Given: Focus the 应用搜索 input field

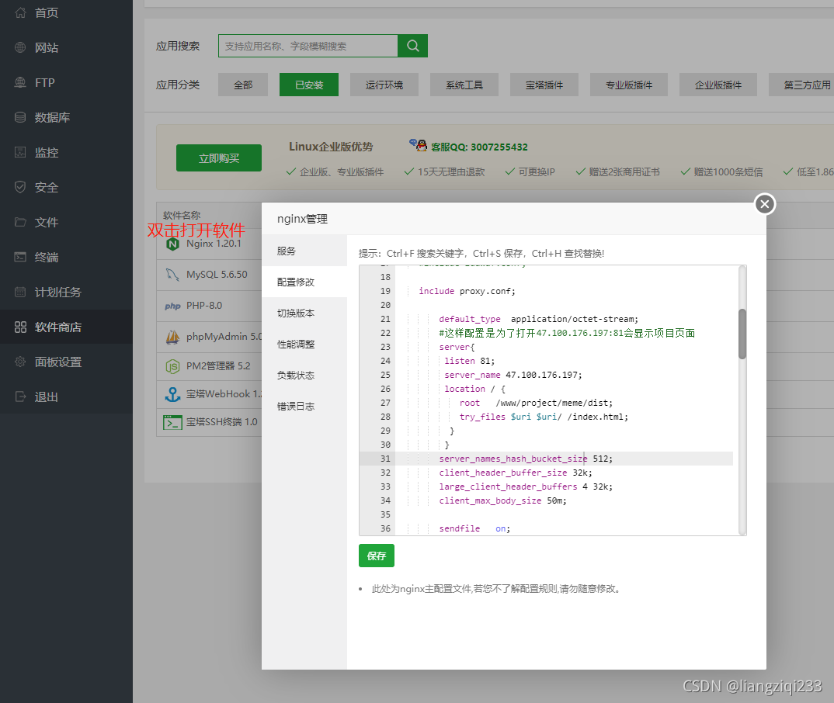Looking at the screenshot, I should 308,46.
